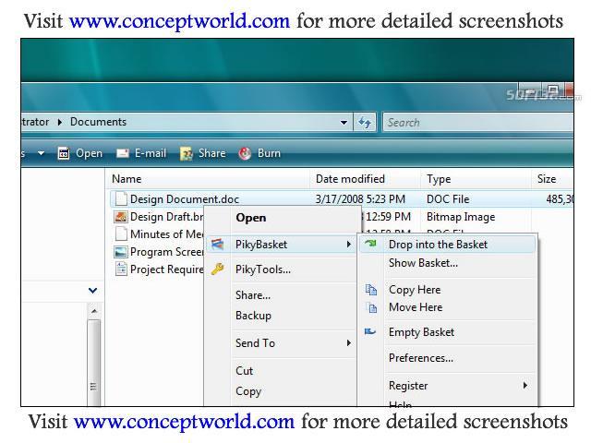Click the Drop into the Basket label
591x443 pixels.
pos(438,245)
